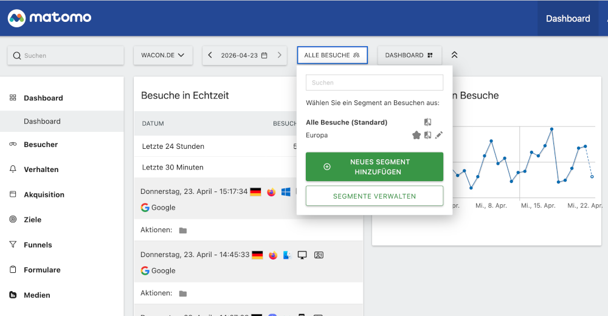This screenshot has width=608, height=316.
Task: Click Germany flag on 14:45:33 visit
Action: [x=257, y=255]
